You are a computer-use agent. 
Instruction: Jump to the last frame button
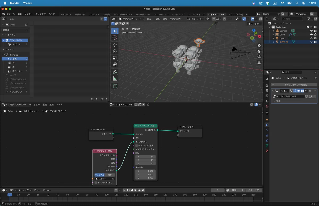point(143,190)
